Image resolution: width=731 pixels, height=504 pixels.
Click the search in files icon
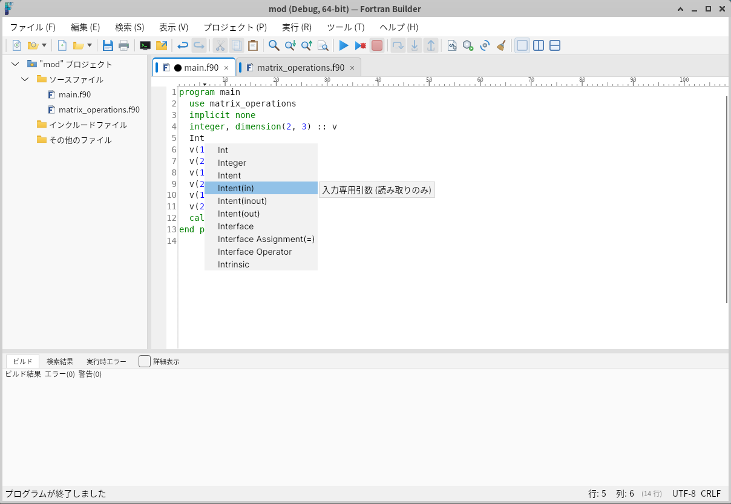point(323,45)
